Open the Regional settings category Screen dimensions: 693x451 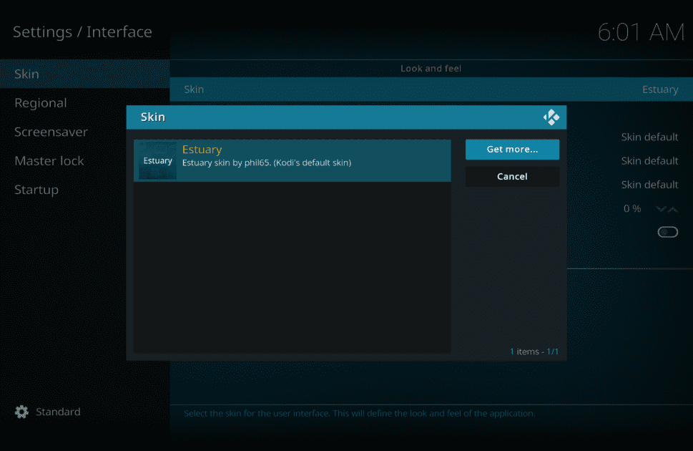pyautogui.click(x=41, y=102)
